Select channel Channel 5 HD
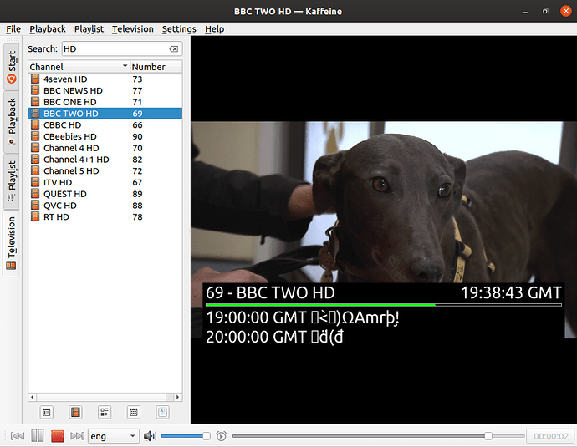The width and height of the screenshot is (577, 447). [105, 171]
